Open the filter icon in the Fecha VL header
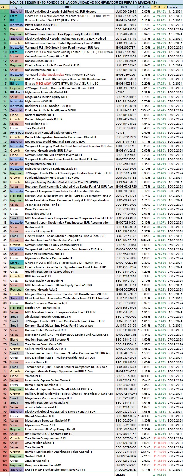This screenshot has width=183, height=476. (181, 7)
